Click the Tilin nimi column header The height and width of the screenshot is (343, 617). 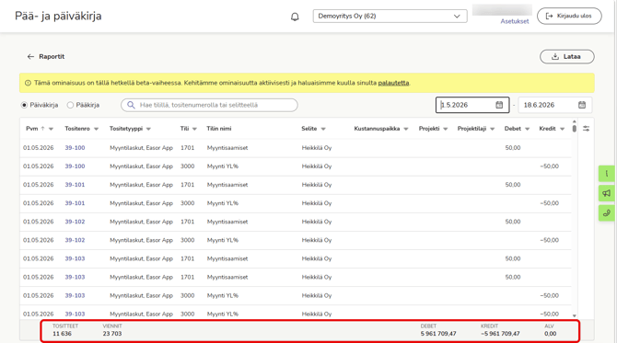pos(219,129)
